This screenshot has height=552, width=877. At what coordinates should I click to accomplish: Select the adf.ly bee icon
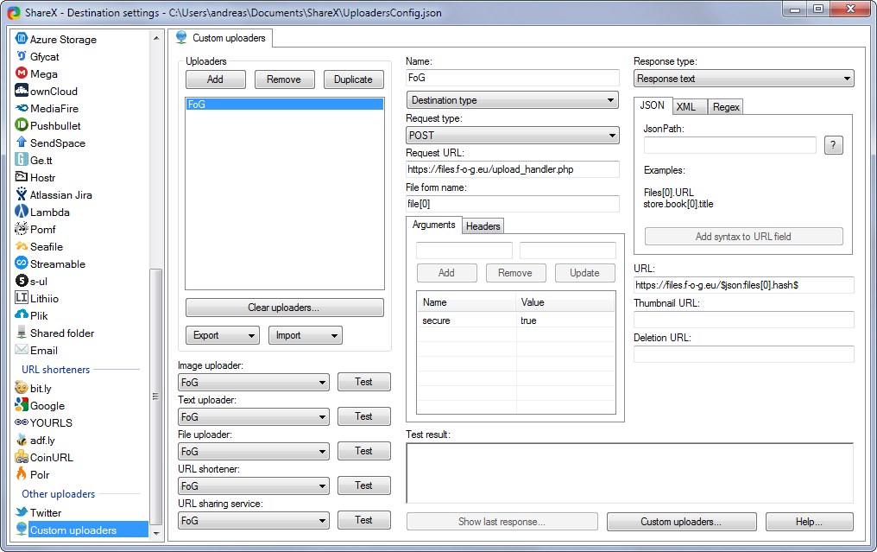[22, 440]
